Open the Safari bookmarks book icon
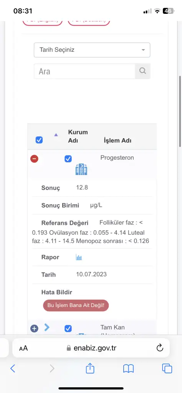Screen dimensions: 182x393 pos(129,368)
